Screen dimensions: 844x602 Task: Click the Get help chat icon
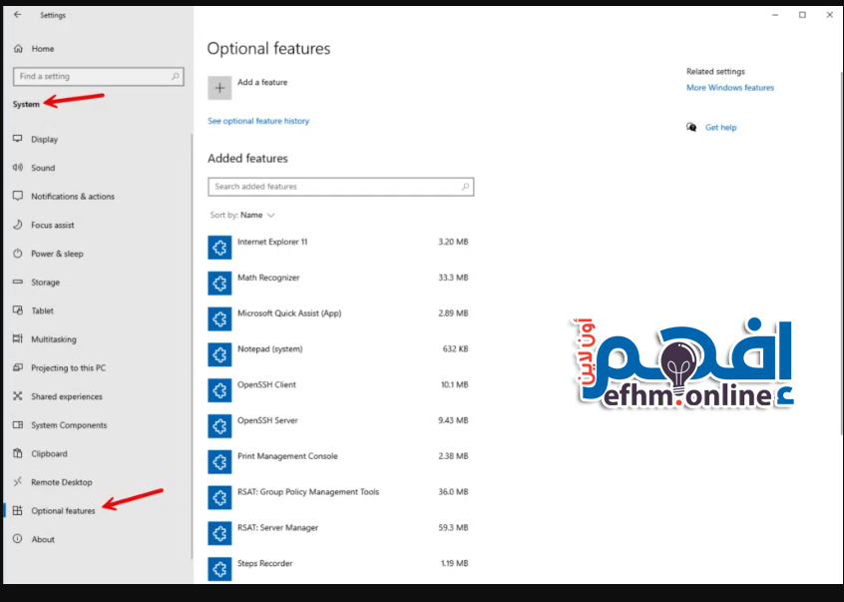coord(691,128)
